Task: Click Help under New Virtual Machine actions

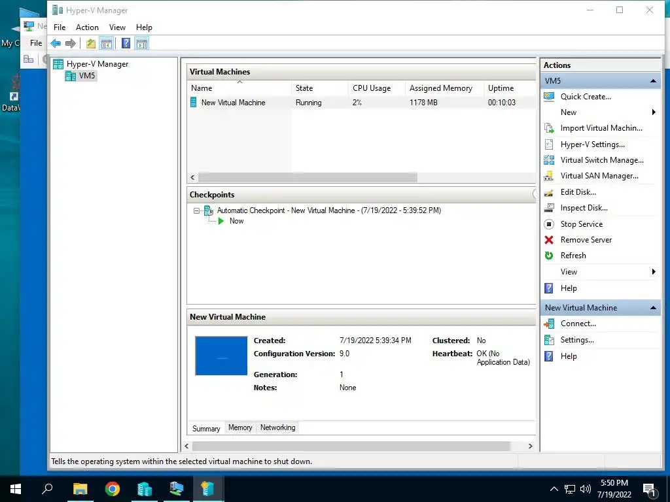Action: coord(569,356)
